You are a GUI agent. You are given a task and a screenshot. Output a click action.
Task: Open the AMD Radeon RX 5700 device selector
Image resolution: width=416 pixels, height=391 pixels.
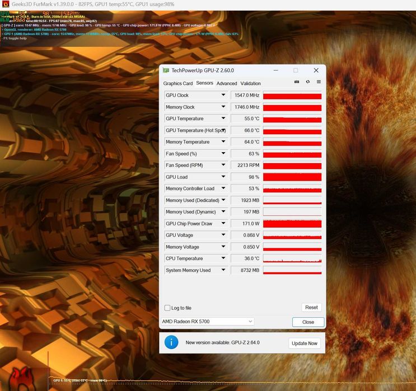(208, 321)
